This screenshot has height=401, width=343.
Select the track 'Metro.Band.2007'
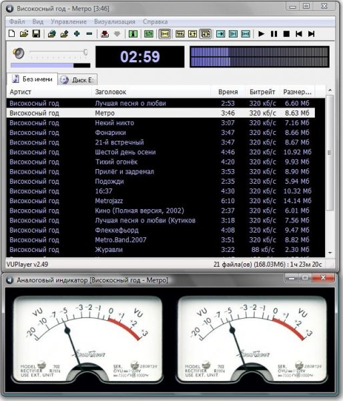coord(161,240)
